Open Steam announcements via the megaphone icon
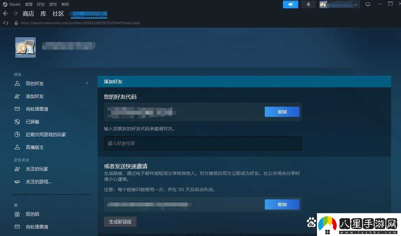Viewport: 401px width, 236px height. [290, 4]
